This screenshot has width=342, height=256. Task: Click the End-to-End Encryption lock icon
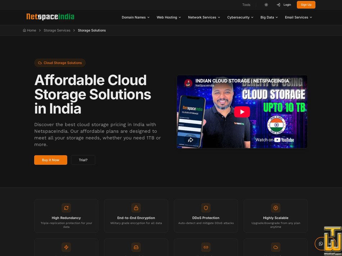[x=136, y=208]
